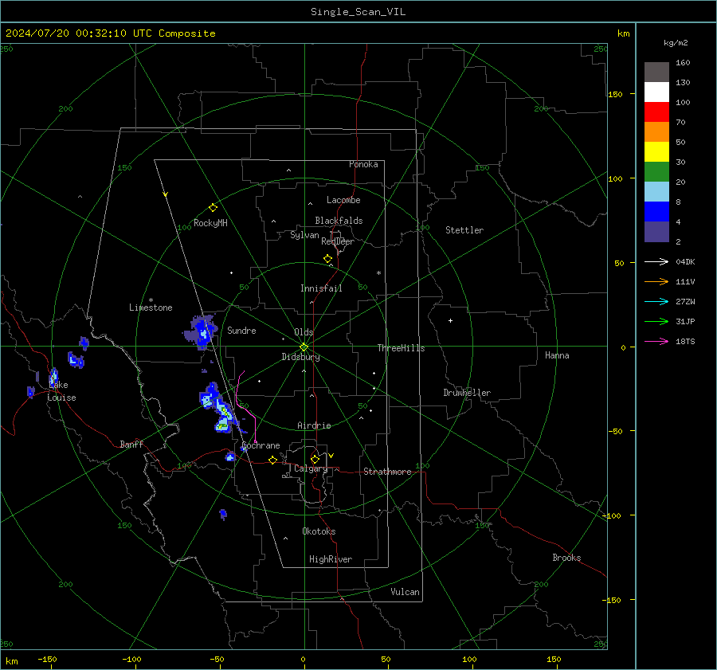Select the yellow diamond just below Cochrane
The height and width of the screenshot is (670, 717).
[x=272, y=460]
